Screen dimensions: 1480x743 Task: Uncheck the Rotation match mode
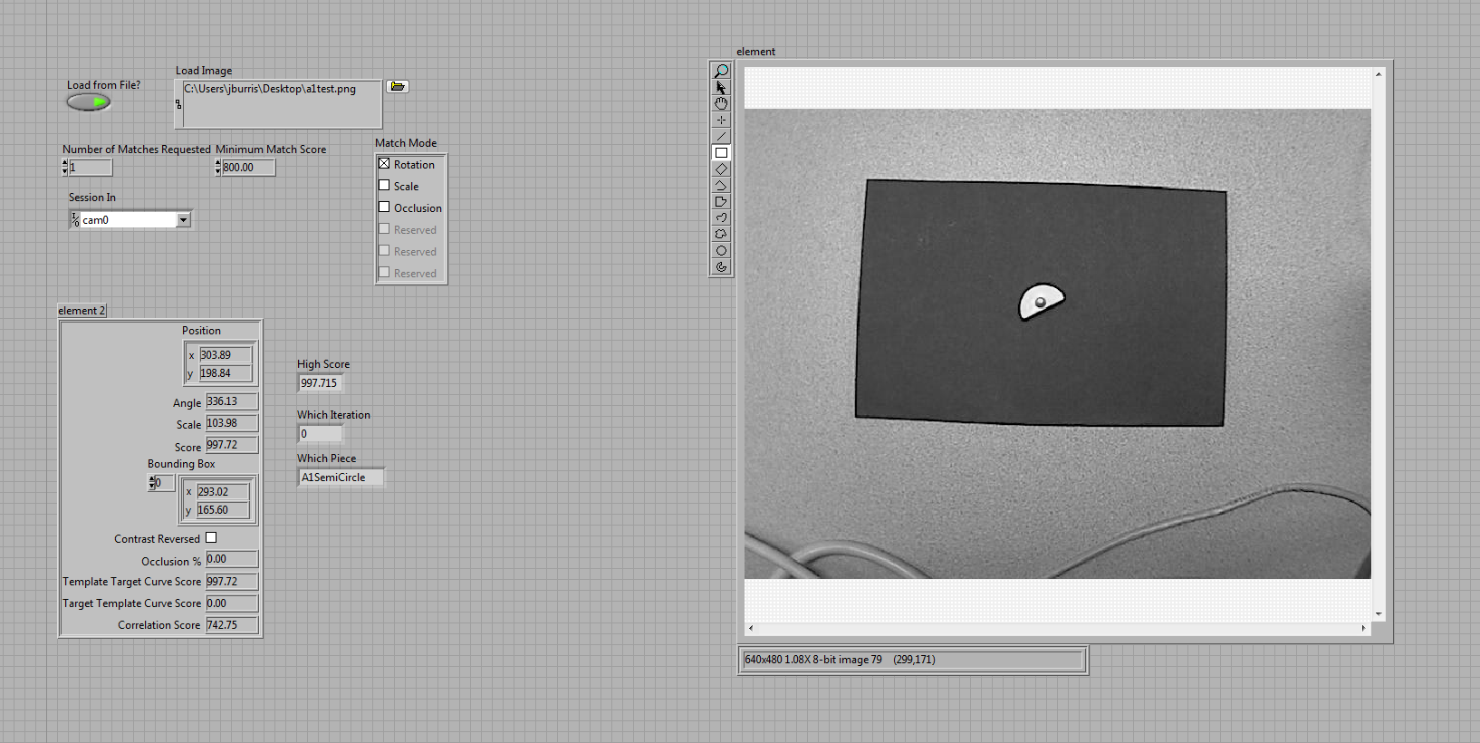coord(384,164)
